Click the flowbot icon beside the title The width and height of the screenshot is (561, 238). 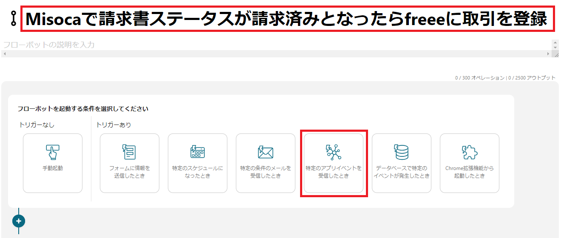(x=13, y=20)
